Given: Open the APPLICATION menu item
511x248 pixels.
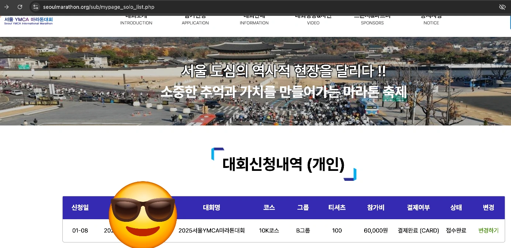Looking at the screenshot, I should (195, 23).
